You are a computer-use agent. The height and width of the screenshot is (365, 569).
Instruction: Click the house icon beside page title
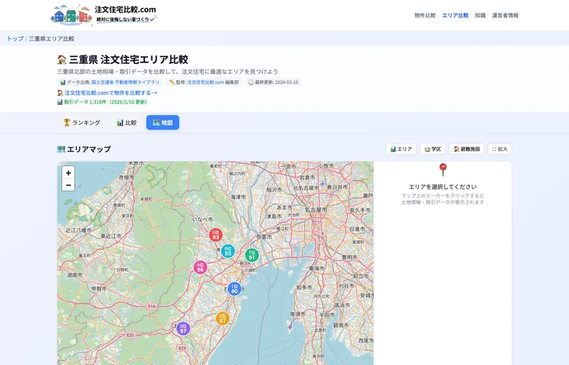point(62,60)
